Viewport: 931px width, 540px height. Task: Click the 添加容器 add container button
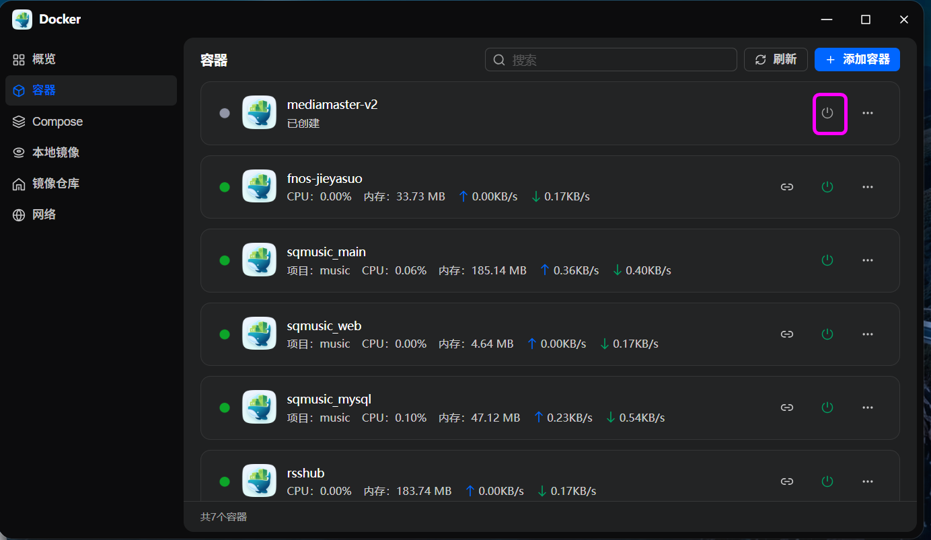pyautogui.click(x=857, y=60)
